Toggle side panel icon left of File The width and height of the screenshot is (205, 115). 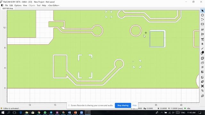pyautogui.click(x=2, y=5)
